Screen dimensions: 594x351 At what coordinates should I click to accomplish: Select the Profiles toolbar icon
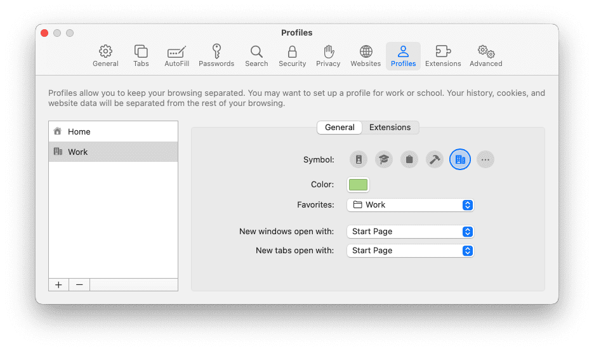[403, 56]
